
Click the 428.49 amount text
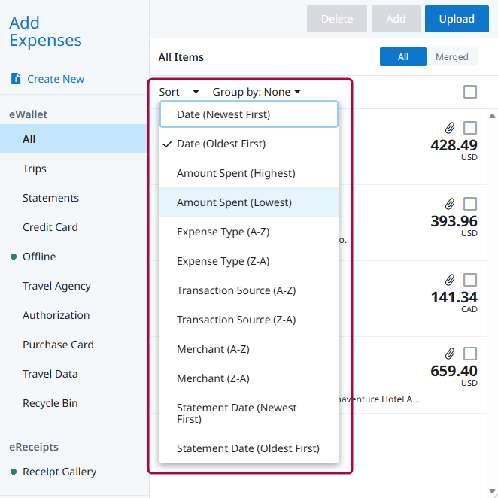point(454,145)
